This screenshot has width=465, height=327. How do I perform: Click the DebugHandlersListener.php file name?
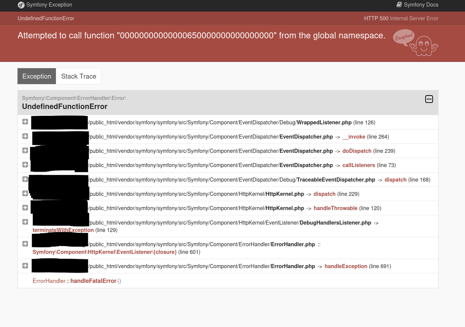(335, 223)
